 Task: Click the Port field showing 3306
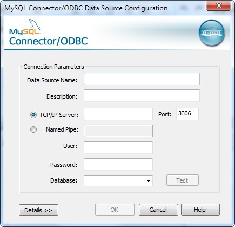[187, 114]
